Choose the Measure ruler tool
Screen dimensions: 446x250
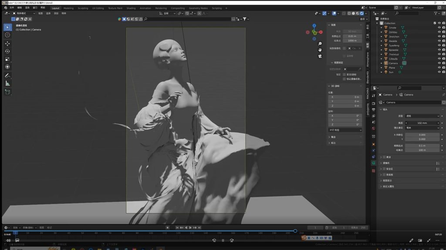coord(7,83)
